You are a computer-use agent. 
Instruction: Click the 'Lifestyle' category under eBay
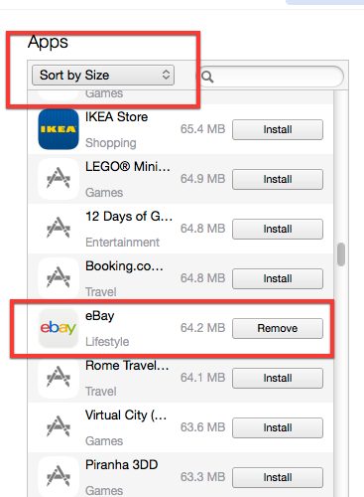107,342
